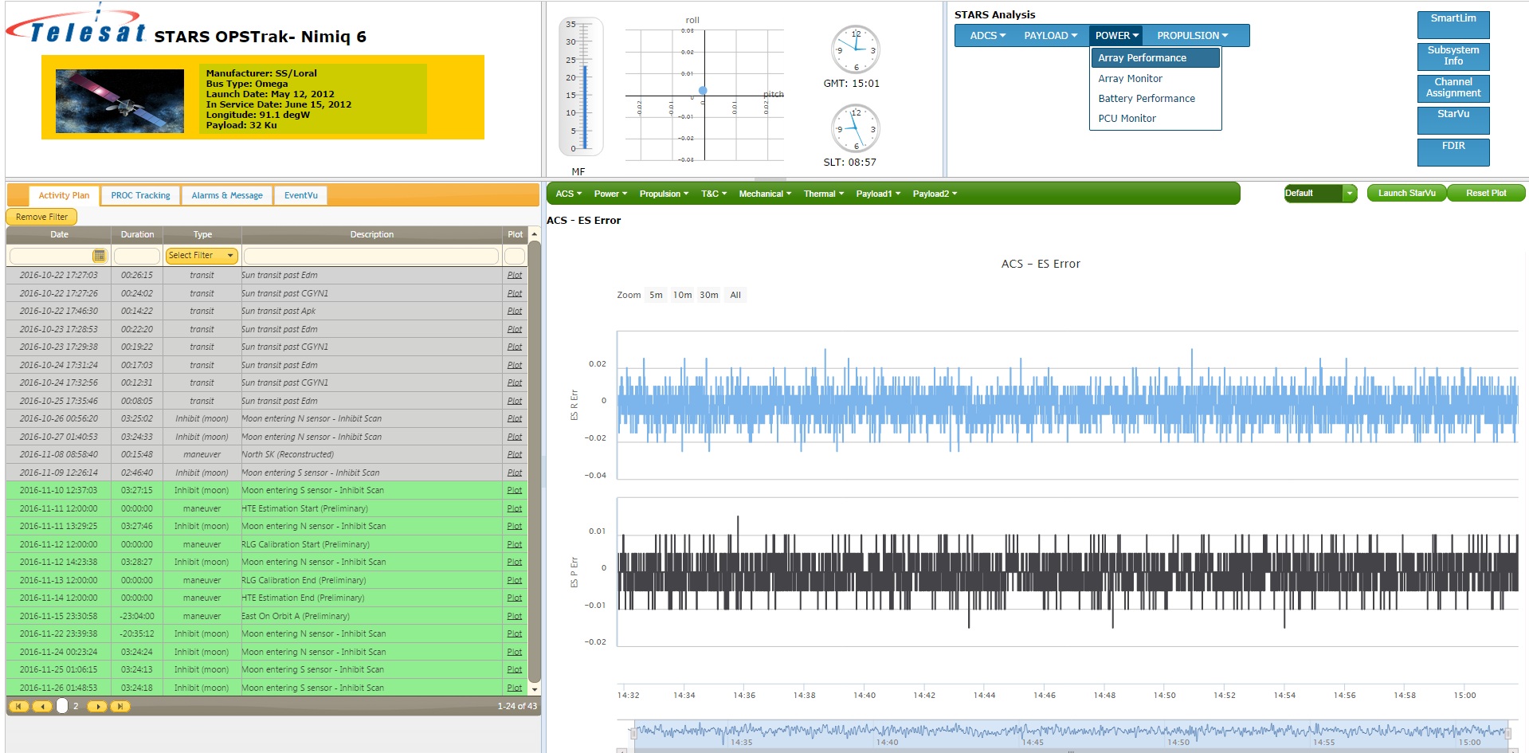1529x753 pixels.
Task: Open the date filter calendar picker
Action: coord(99,256)
